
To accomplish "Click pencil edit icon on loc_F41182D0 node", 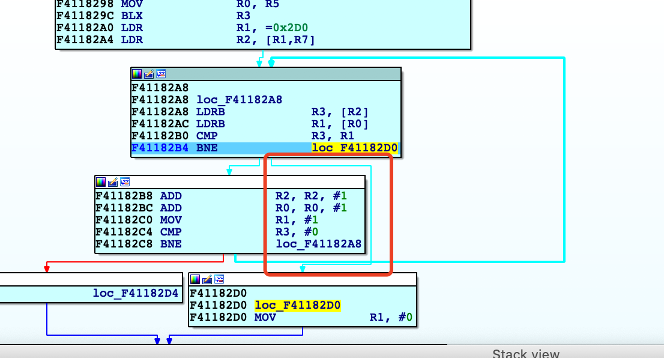I will [x=207, y=279].
